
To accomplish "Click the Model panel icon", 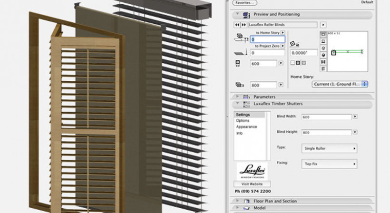I will point(246,208).
